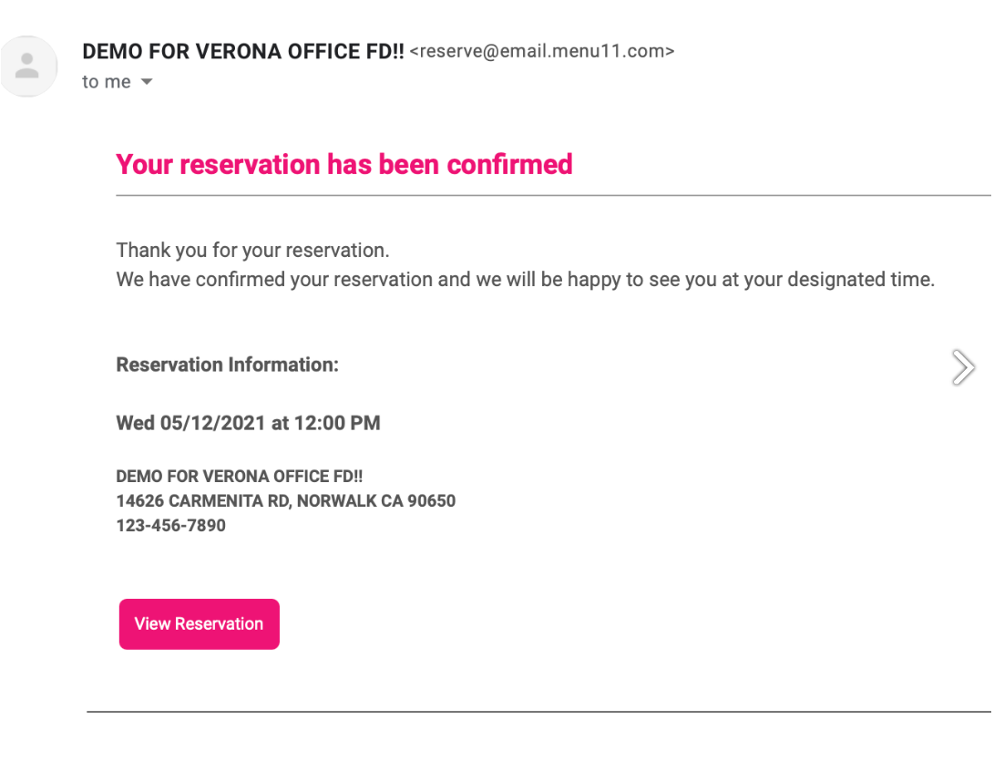The width and height of the screenshot is (994, 761).
Task: Expand recipient details arrow beside "to me"
Action: coord(147,82)
